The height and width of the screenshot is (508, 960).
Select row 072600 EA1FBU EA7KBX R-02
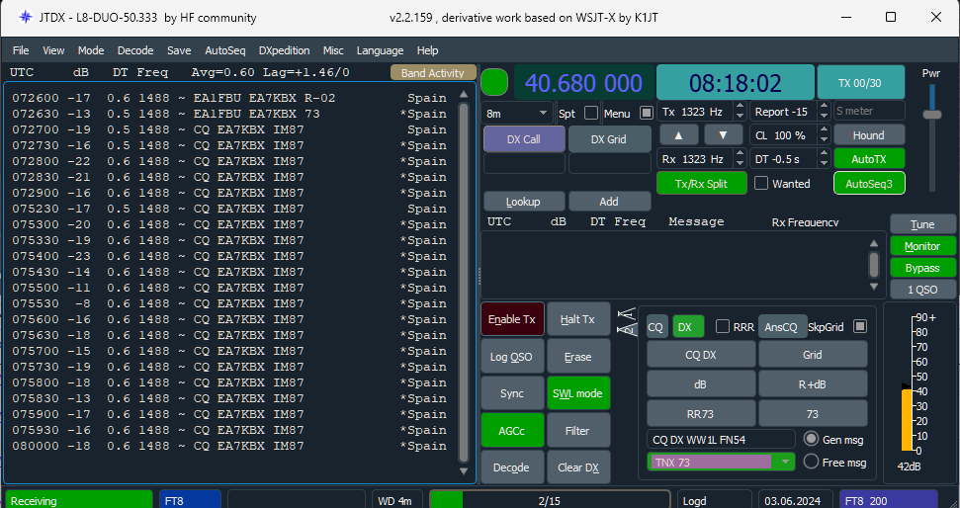tap(229, 98)
